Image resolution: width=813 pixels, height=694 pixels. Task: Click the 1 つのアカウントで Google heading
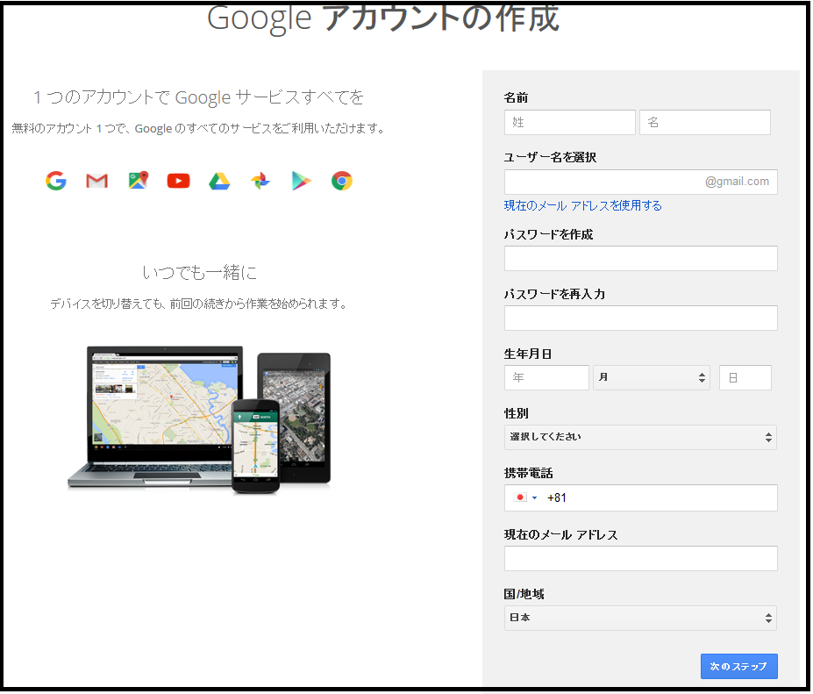pos(198,97)
